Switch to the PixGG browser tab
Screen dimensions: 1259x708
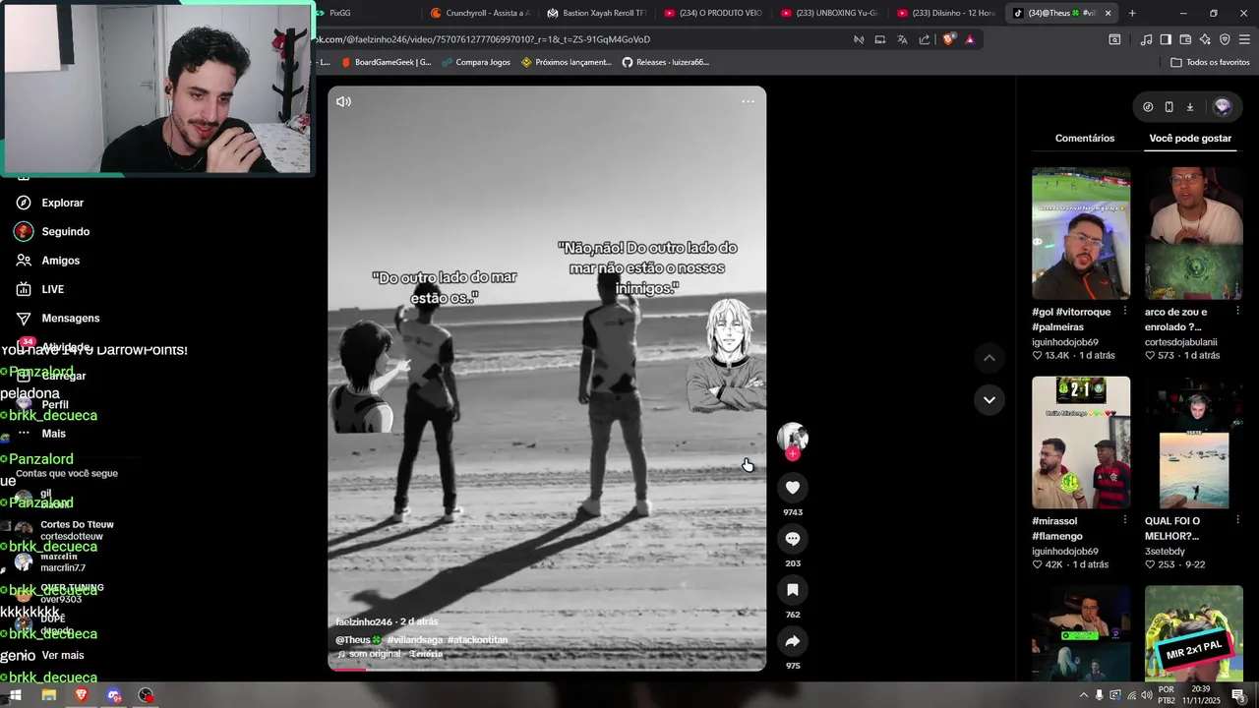[364, 13]
